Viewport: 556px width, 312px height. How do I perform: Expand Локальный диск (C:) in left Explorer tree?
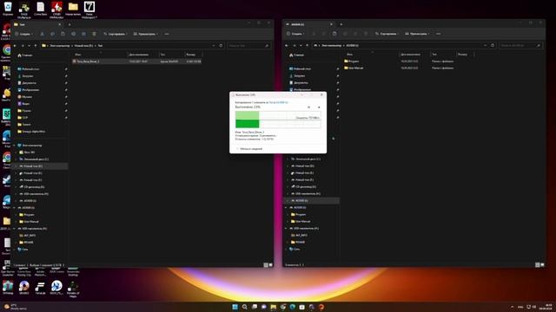pyautogui.click(x=17, y=159)
